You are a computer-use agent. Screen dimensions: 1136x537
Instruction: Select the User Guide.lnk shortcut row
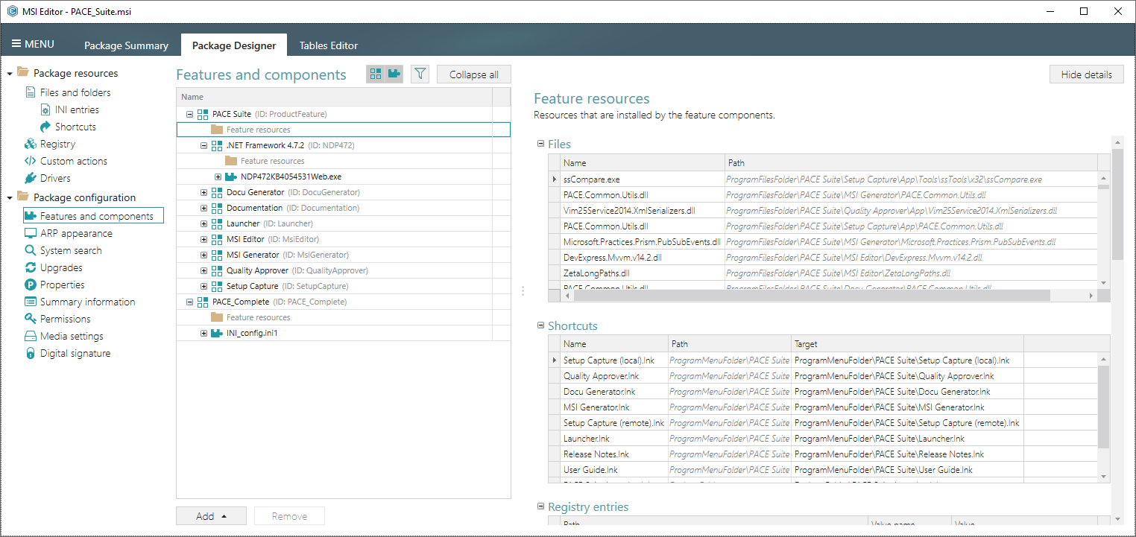pyautogui.click(x=824, y=470)
